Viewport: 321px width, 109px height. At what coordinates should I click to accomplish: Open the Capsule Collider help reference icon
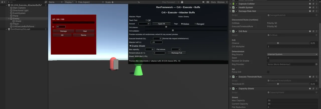(x=310, y=4)
